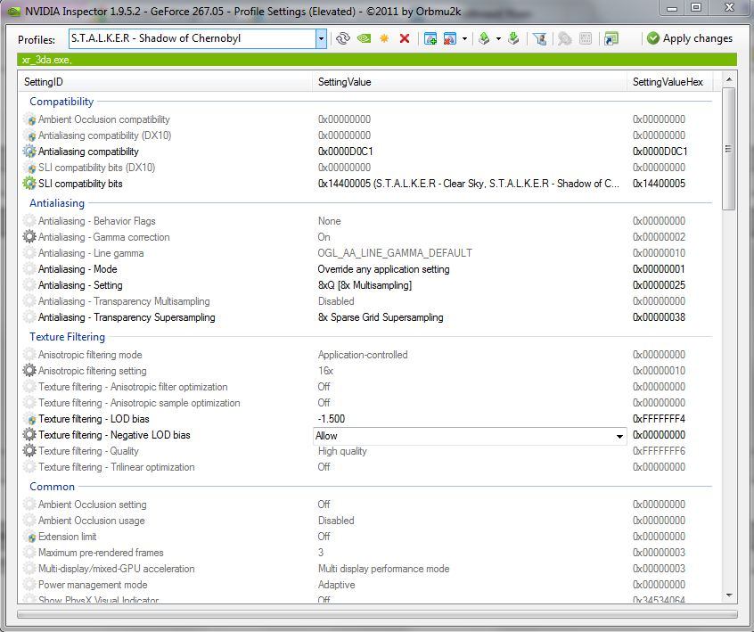Viewport: 754px width, 632px height.
Task: Click icon beside SLI compatibility bits (DX10)
Action: click(31, 168)
